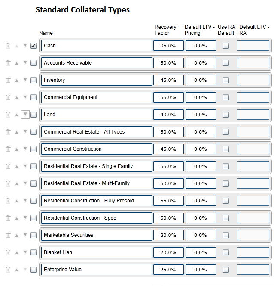Click Default LTV - RA field for Cash
This screenshot has height=286, width=274.
253,46
